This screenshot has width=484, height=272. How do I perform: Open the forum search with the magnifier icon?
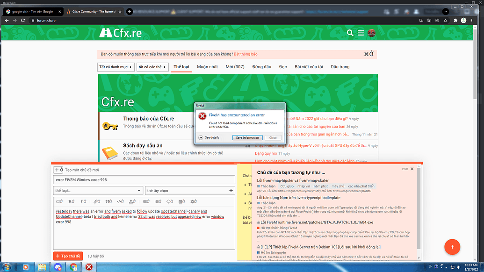350,33
